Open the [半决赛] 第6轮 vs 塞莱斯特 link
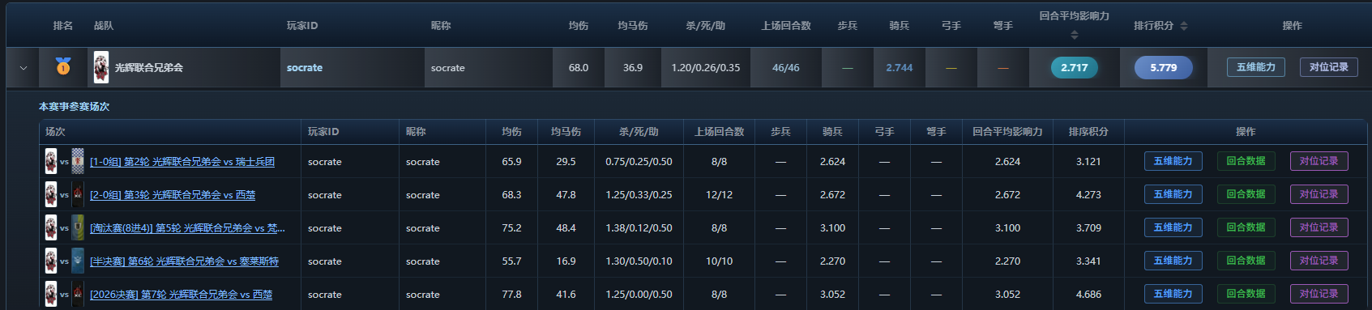The height and width of the screenshot is (310, 1372). (184, 261)
